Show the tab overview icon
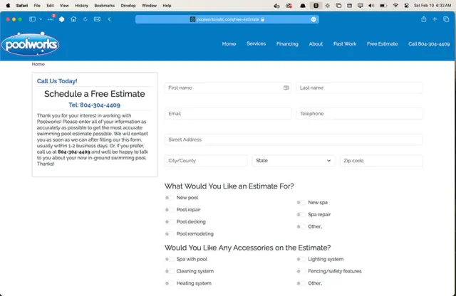The image size is (456, 296). (x=446, y=19)
